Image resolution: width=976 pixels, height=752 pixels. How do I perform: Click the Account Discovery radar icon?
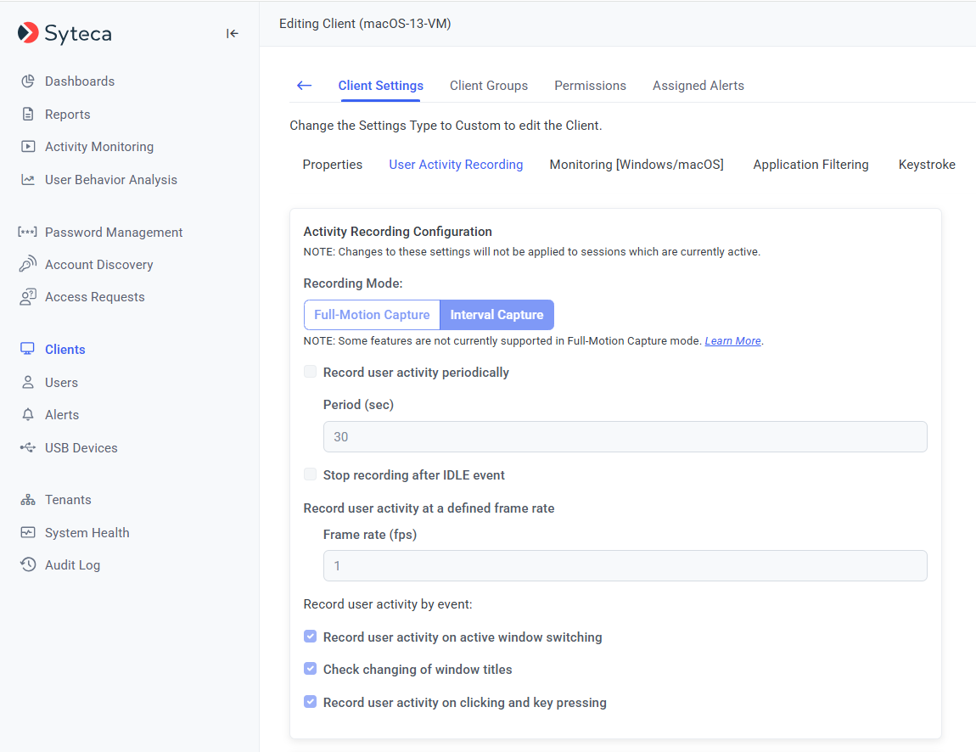pos(28,265)
